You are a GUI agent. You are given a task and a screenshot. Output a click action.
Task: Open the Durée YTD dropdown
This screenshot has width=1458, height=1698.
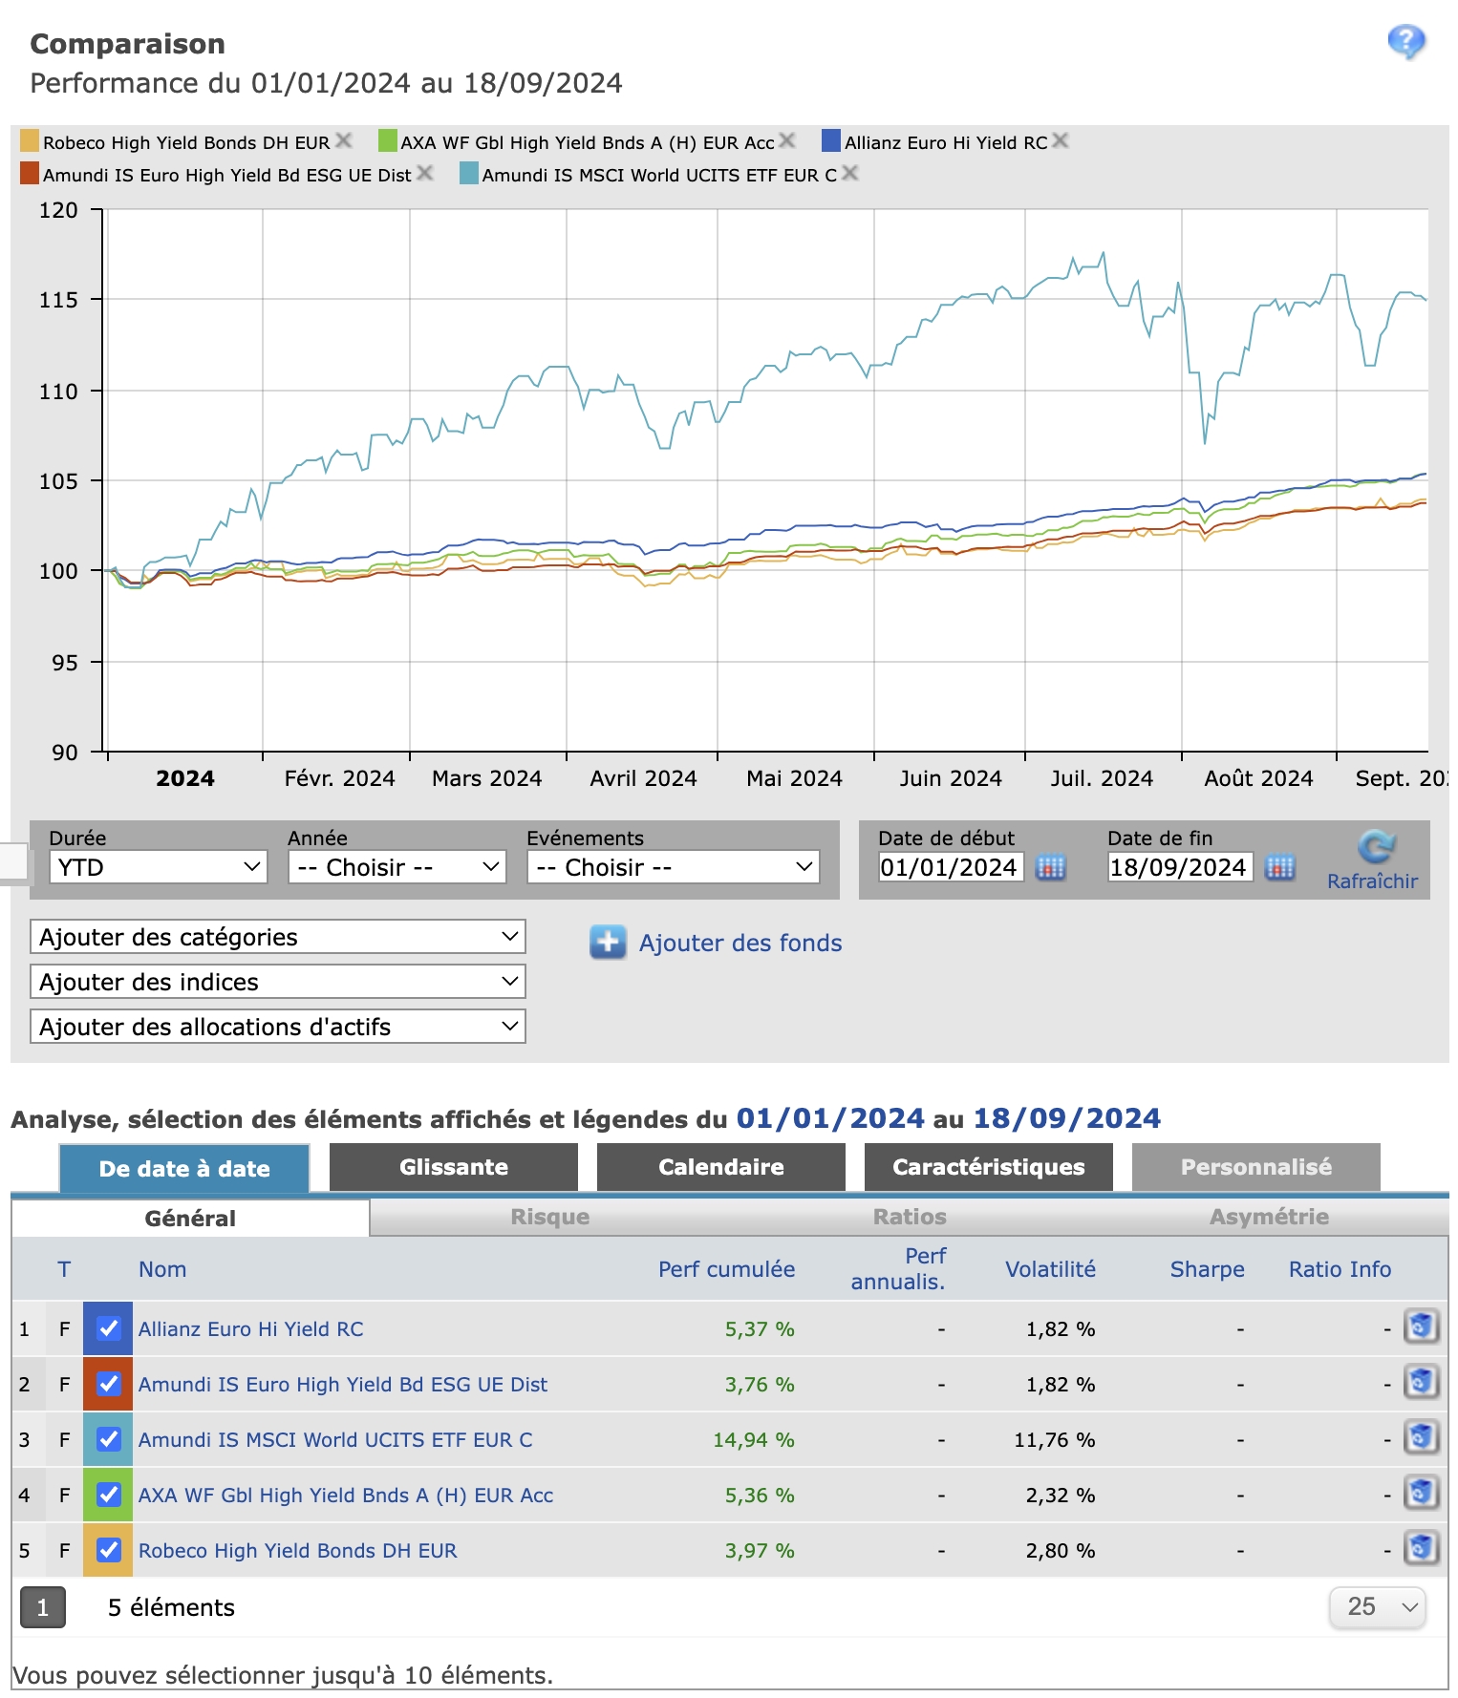[158, 867]
